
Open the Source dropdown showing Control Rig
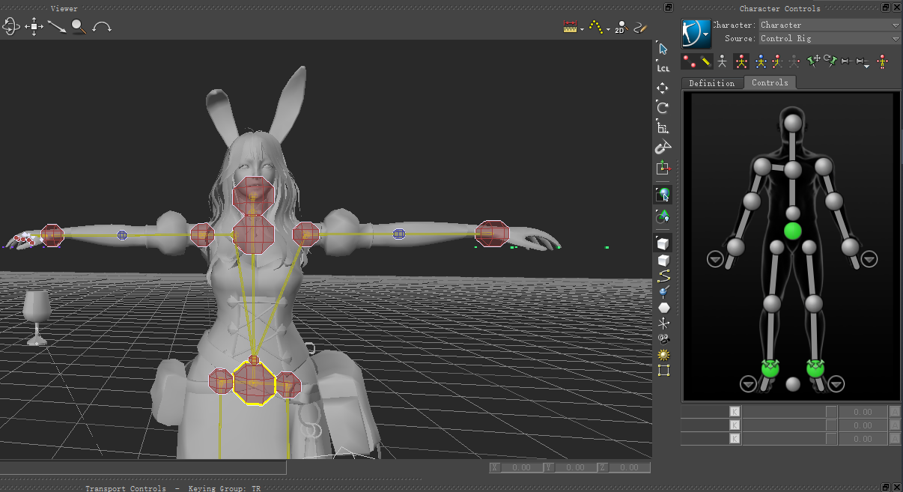pos(830,38)
